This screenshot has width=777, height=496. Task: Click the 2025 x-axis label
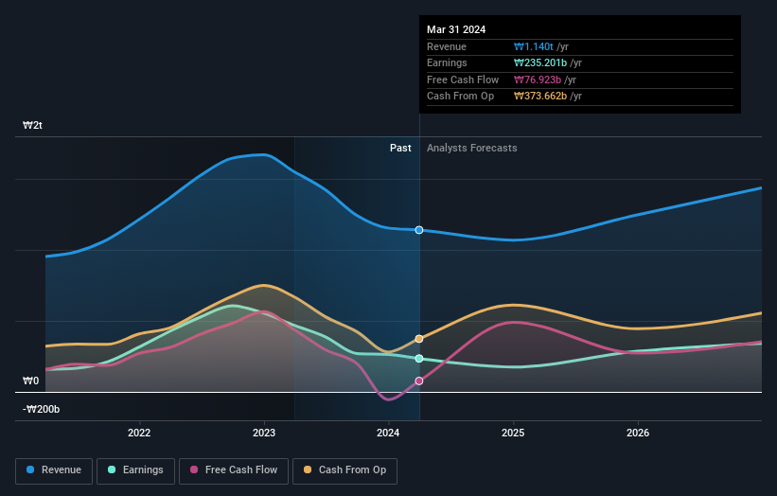513,433
